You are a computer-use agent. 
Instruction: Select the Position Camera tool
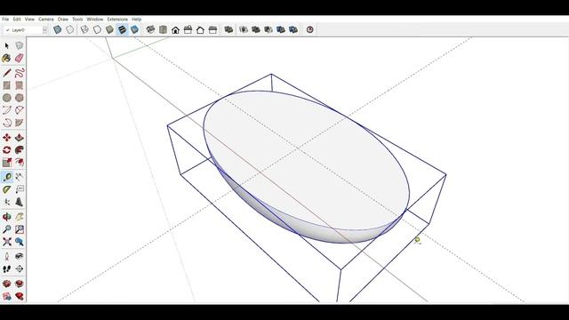(x=7, y=257)
